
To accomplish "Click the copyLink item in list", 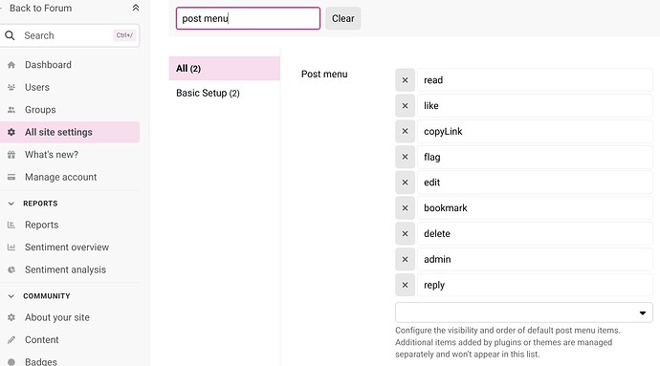I will click(x=535, y=131).
